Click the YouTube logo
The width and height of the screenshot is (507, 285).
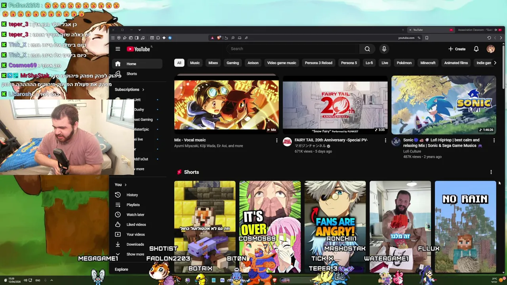(x=138, y=49)
